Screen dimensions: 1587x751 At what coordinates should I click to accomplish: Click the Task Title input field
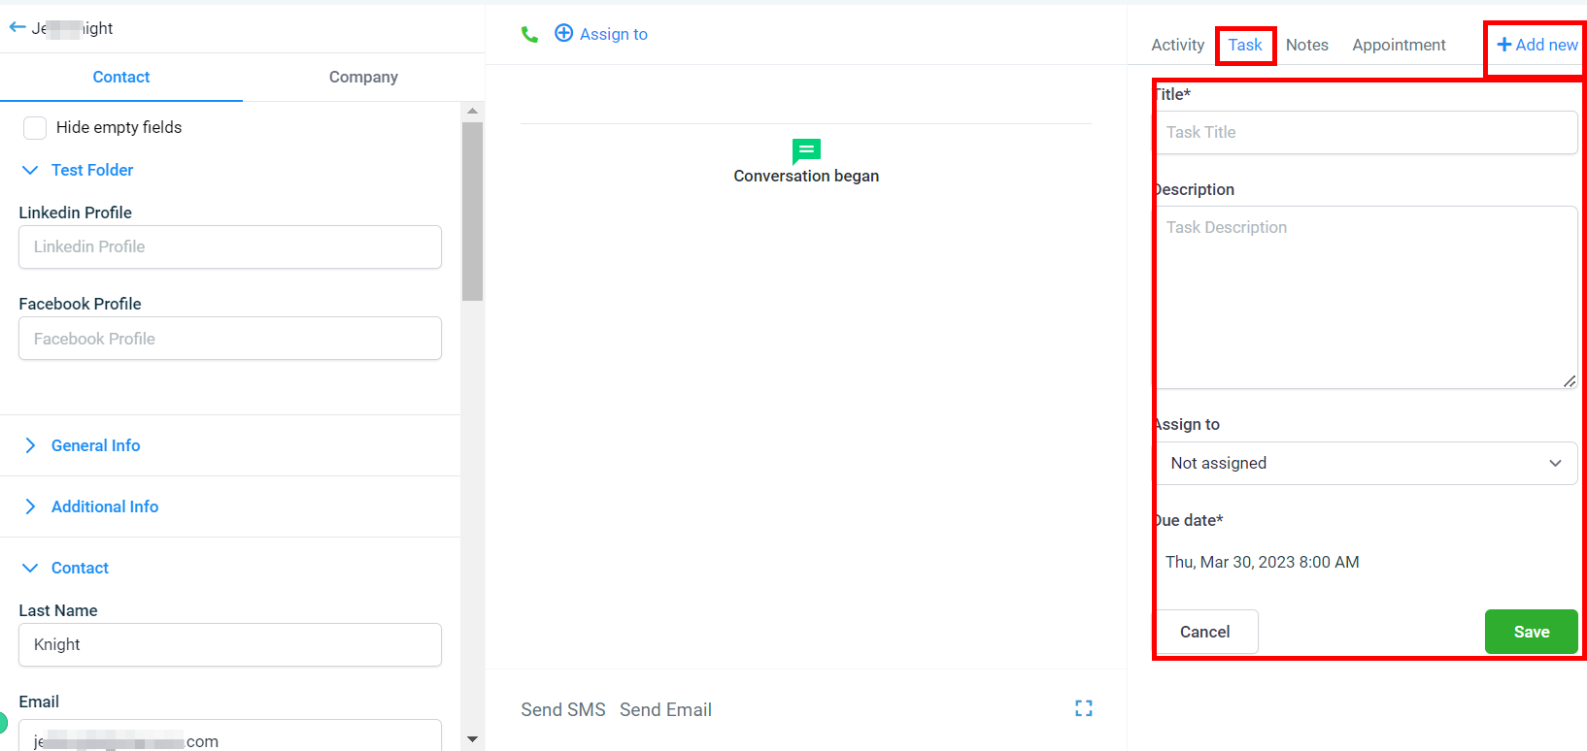[1366, 133]
